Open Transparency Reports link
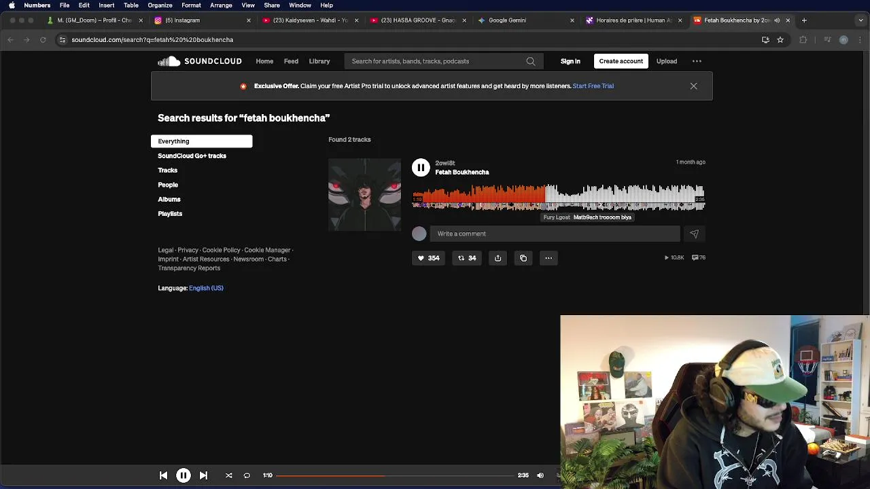 point(189,268)
